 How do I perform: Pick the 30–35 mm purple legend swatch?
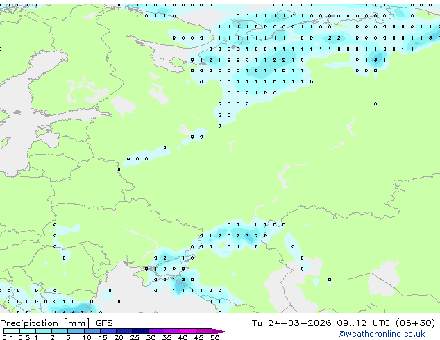click(156, 331)
